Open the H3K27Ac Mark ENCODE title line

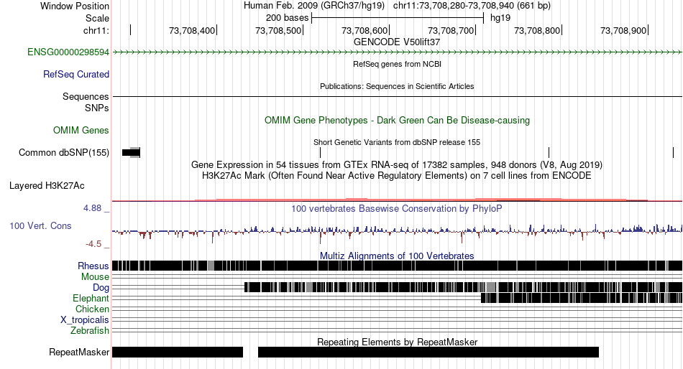[x=397, y=176]
